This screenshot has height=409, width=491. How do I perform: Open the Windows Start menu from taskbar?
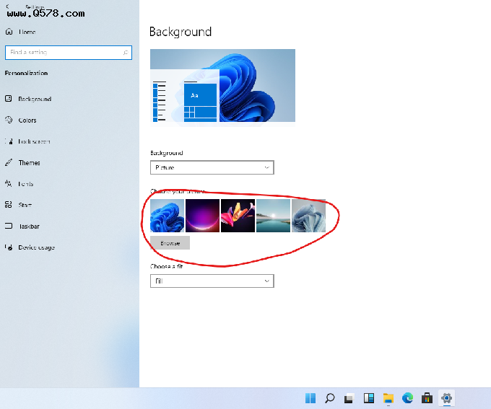coord(310,398)
